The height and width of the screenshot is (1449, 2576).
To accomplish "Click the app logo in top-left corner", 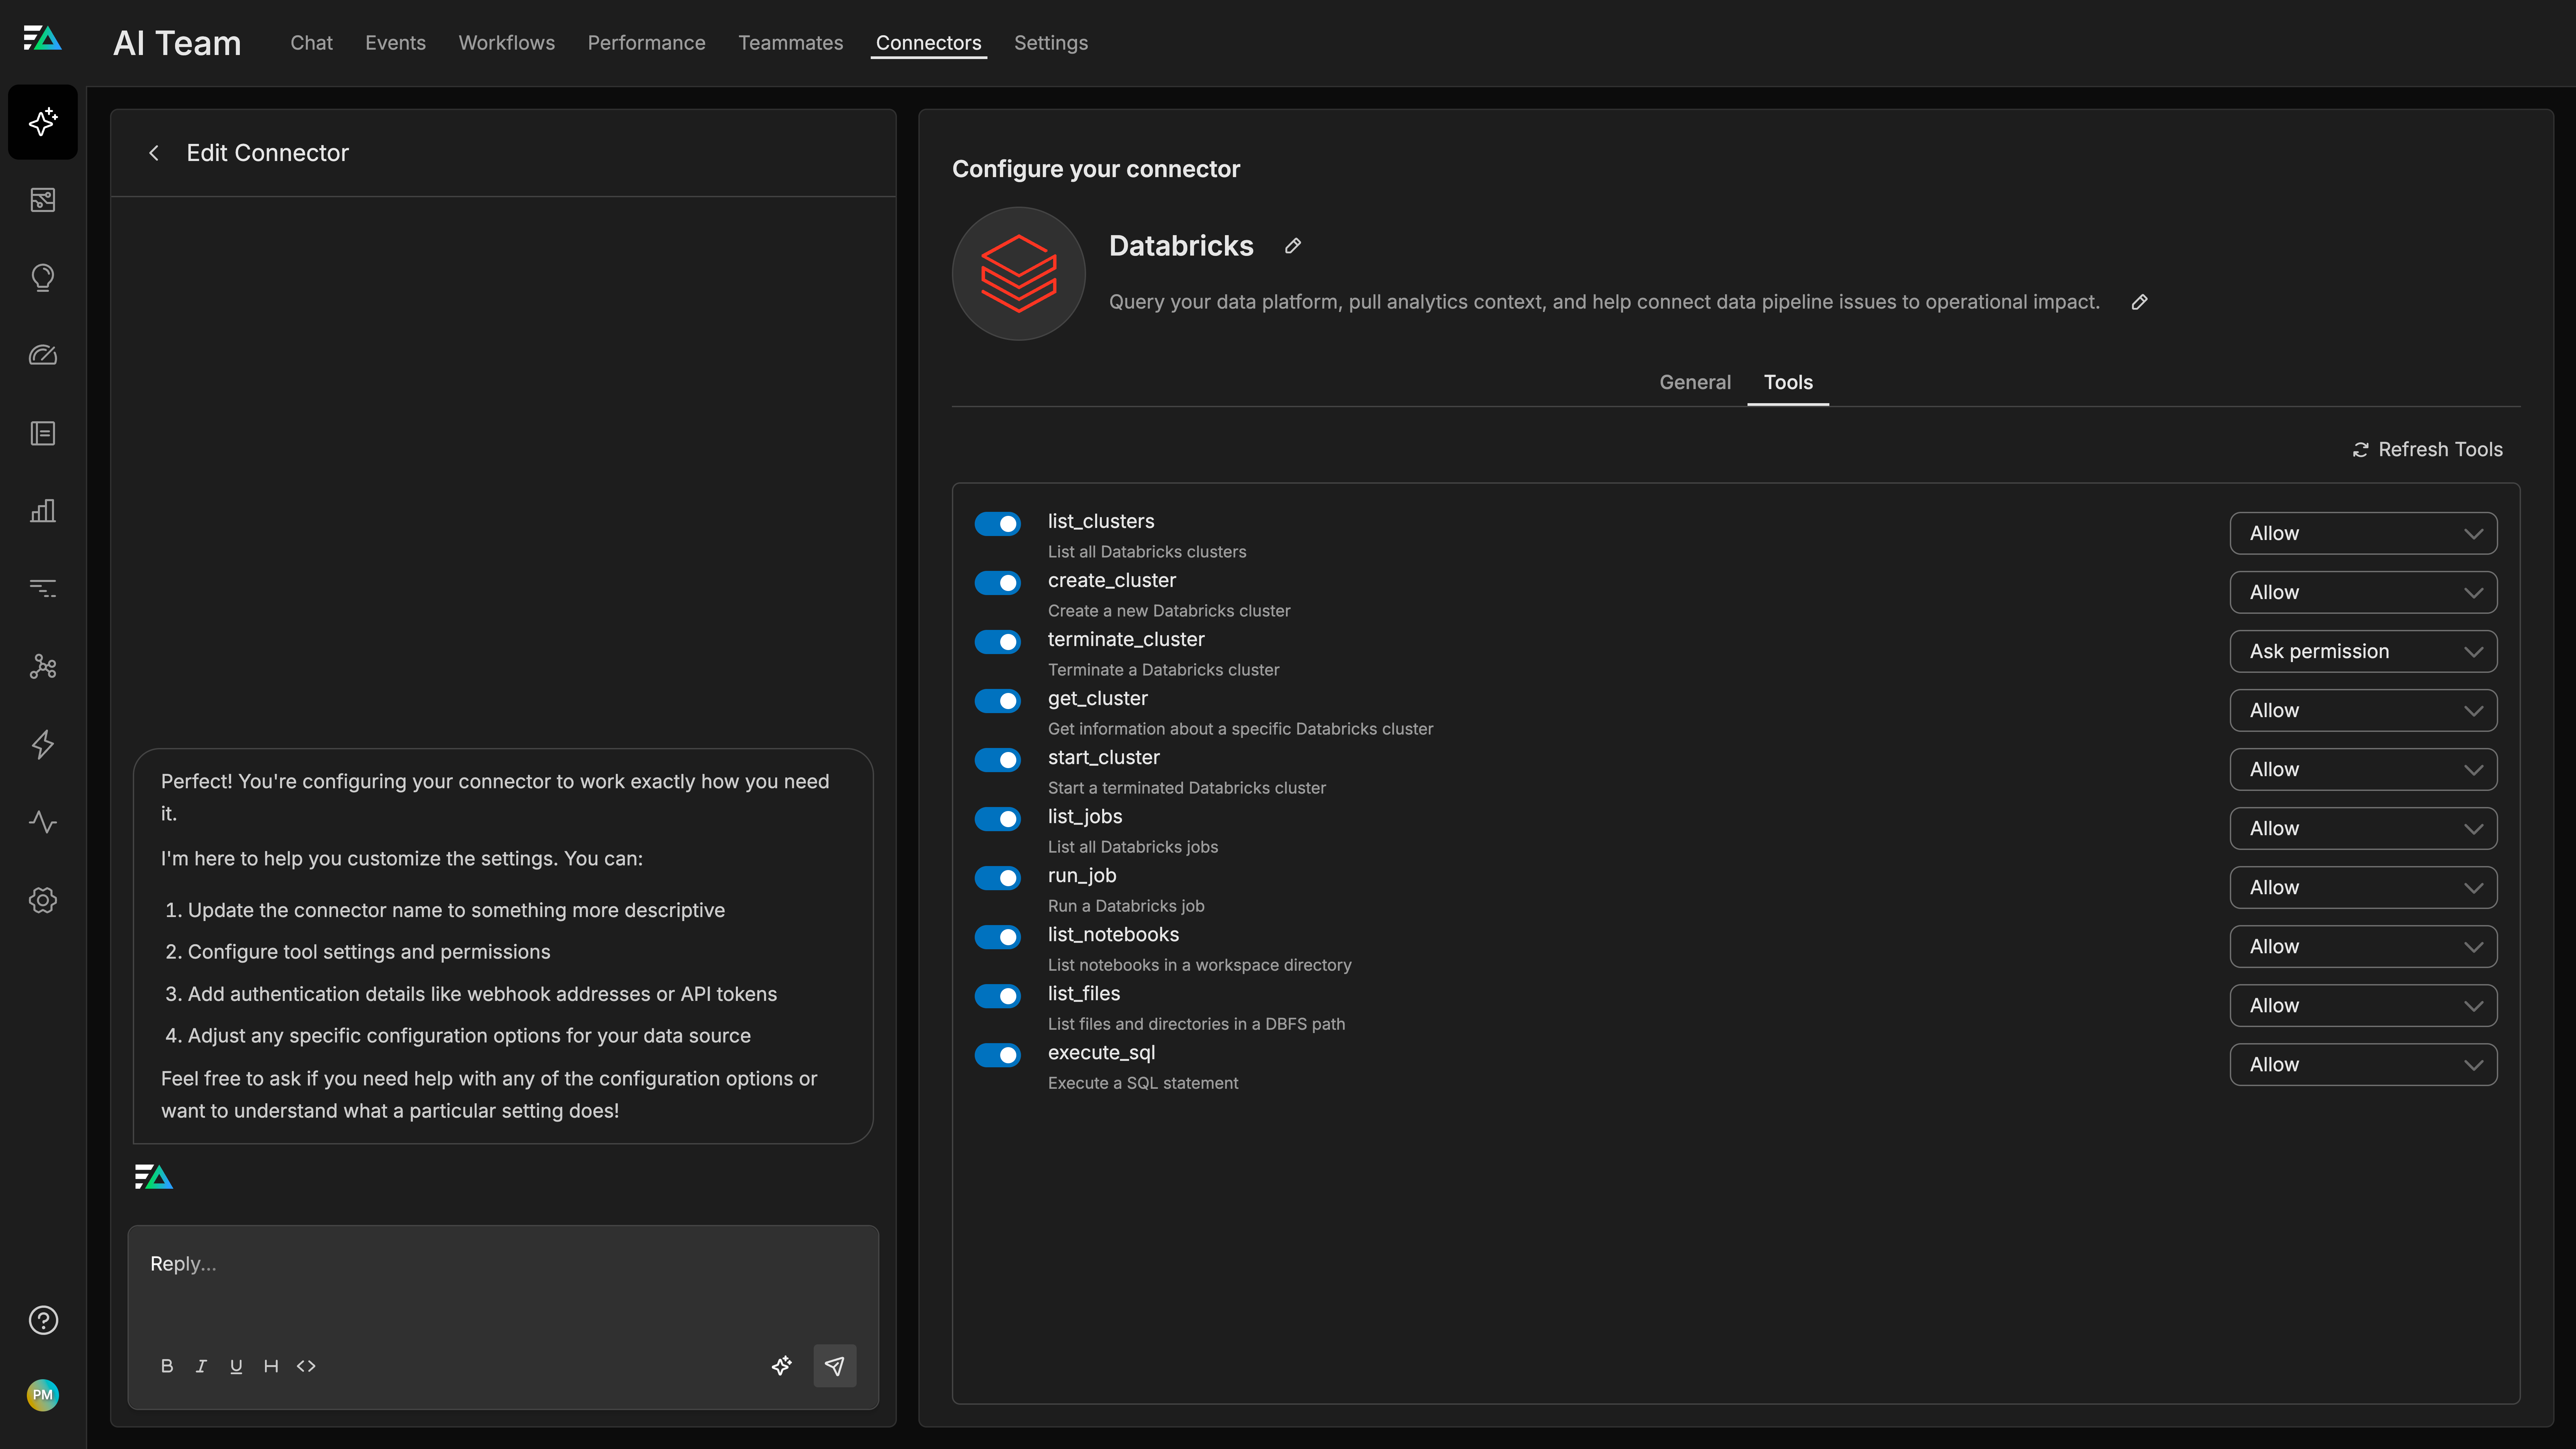I will pos(43,39).
